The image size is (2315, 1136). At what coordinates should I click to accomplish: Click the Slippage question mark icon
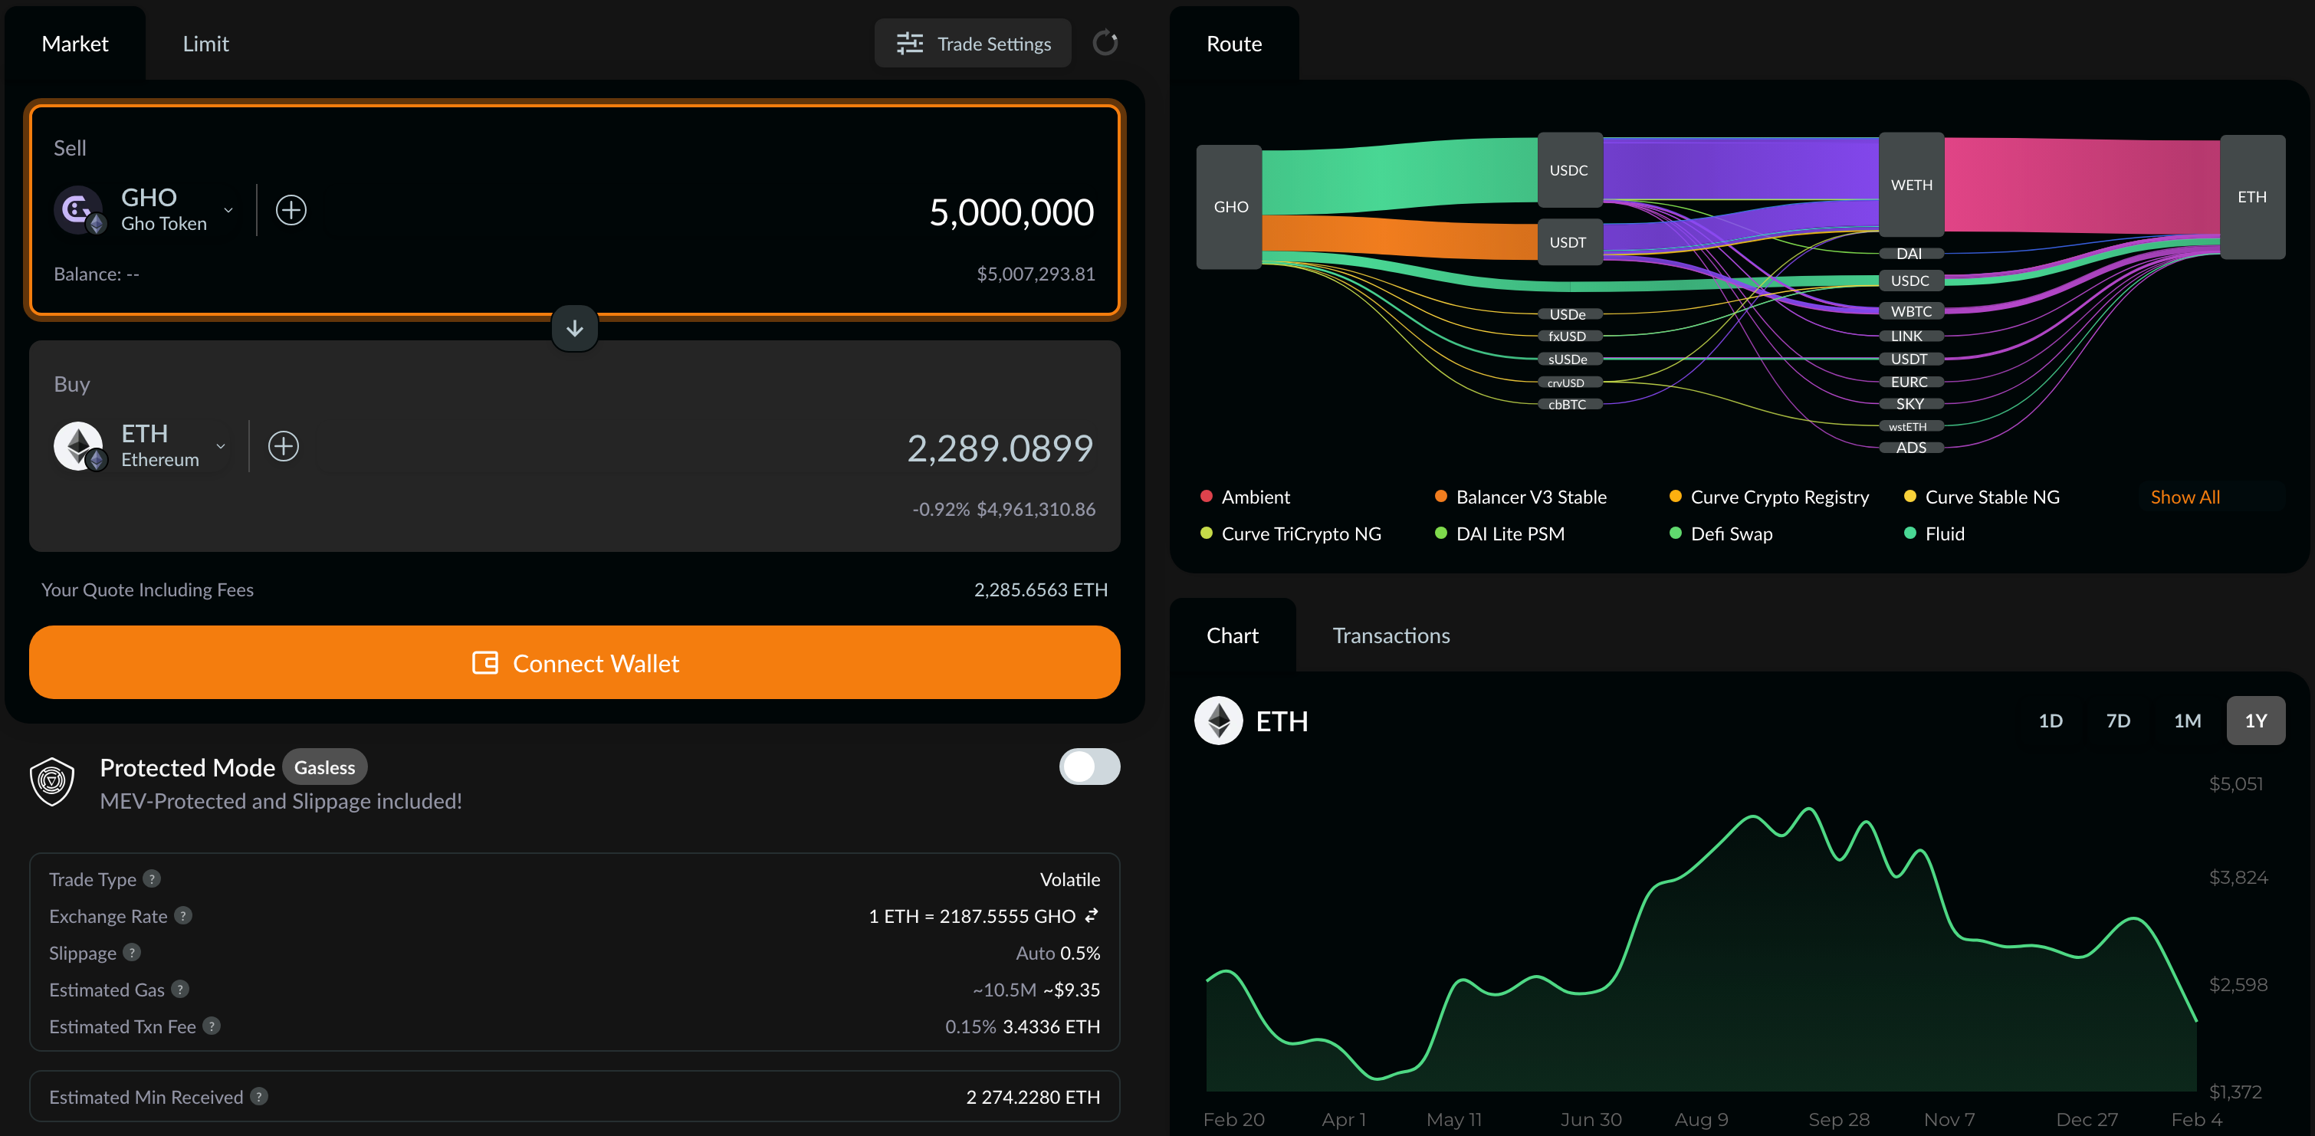[132, 953]
